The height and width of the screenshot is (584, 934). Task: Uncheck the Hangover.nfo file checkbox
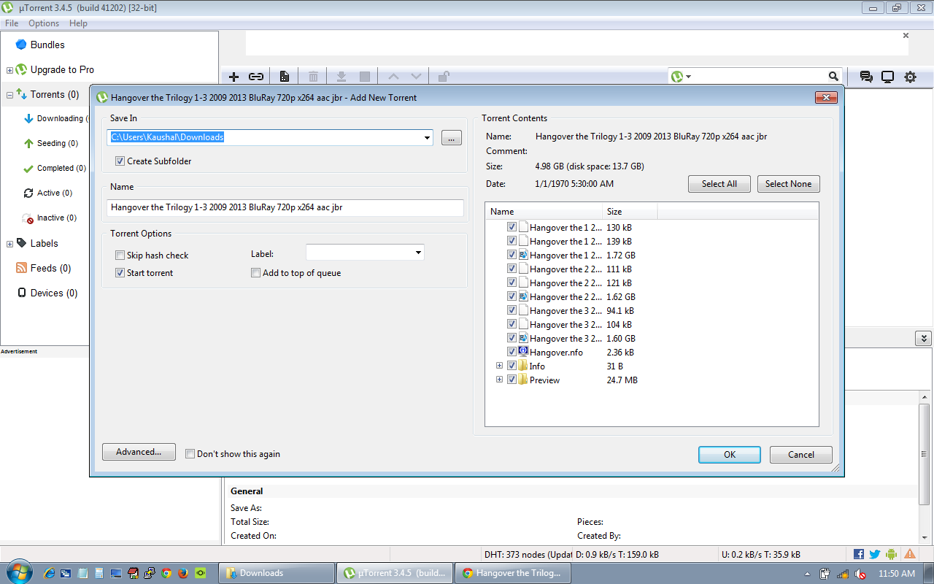(512, 352)
